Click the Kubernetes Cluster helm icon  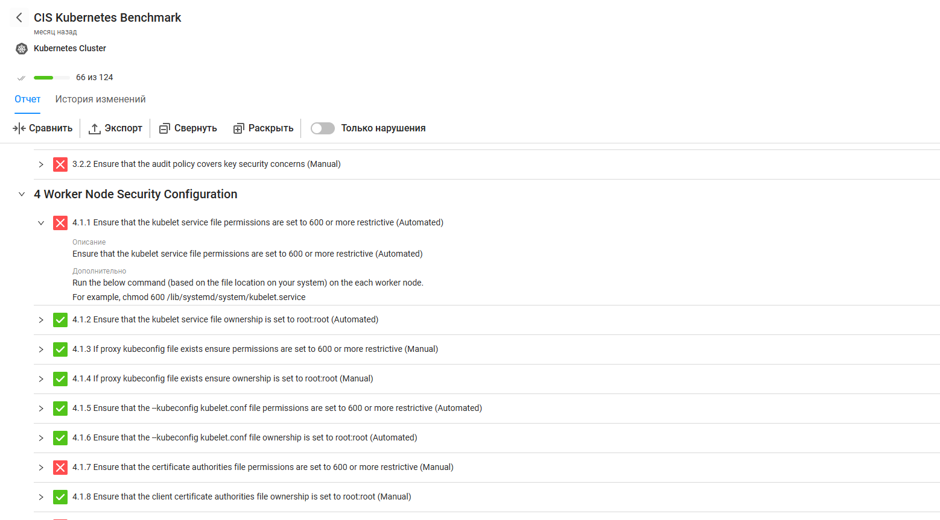pos(22,49)
